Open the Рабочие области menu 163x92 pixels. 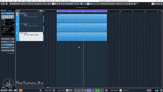pyautogui.click(x=49, y=1)
